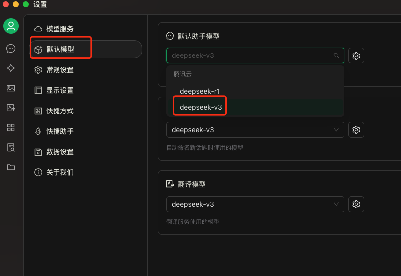Click the 默认助手模型 chat bubble icon

170,36
